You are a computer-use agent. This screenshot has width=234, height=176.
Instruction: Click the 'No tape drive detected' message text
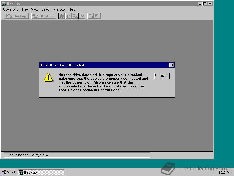[103, 82]
